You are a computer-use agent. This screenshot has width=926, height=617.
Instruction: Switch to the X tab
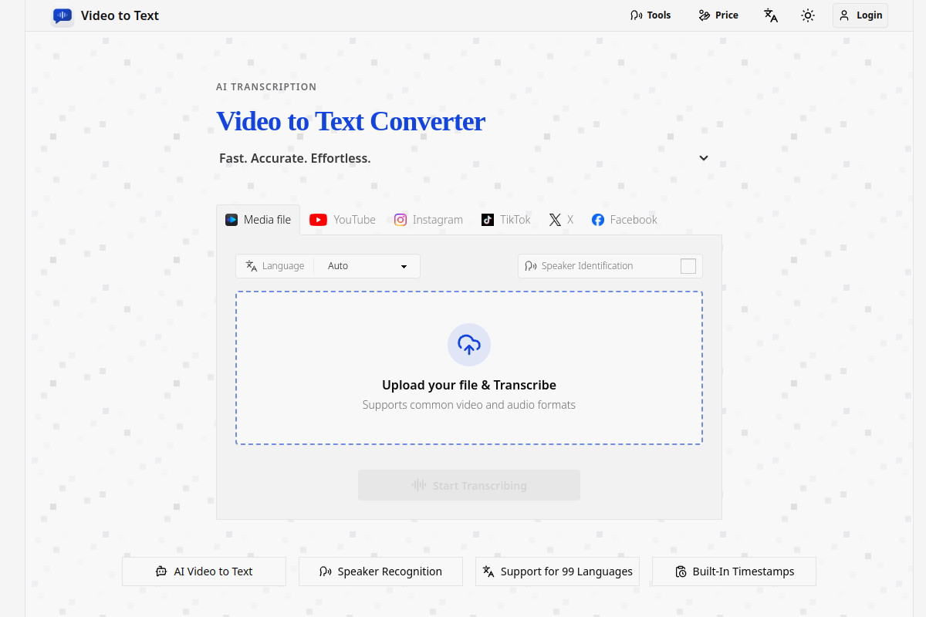pos(561,220)
